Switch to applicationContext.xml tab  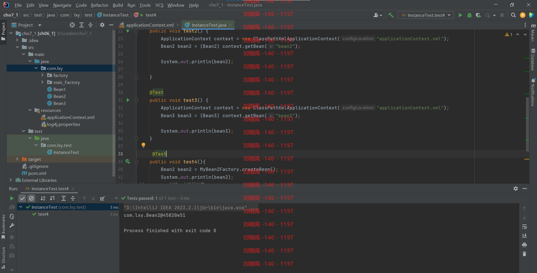coord(150,25)
